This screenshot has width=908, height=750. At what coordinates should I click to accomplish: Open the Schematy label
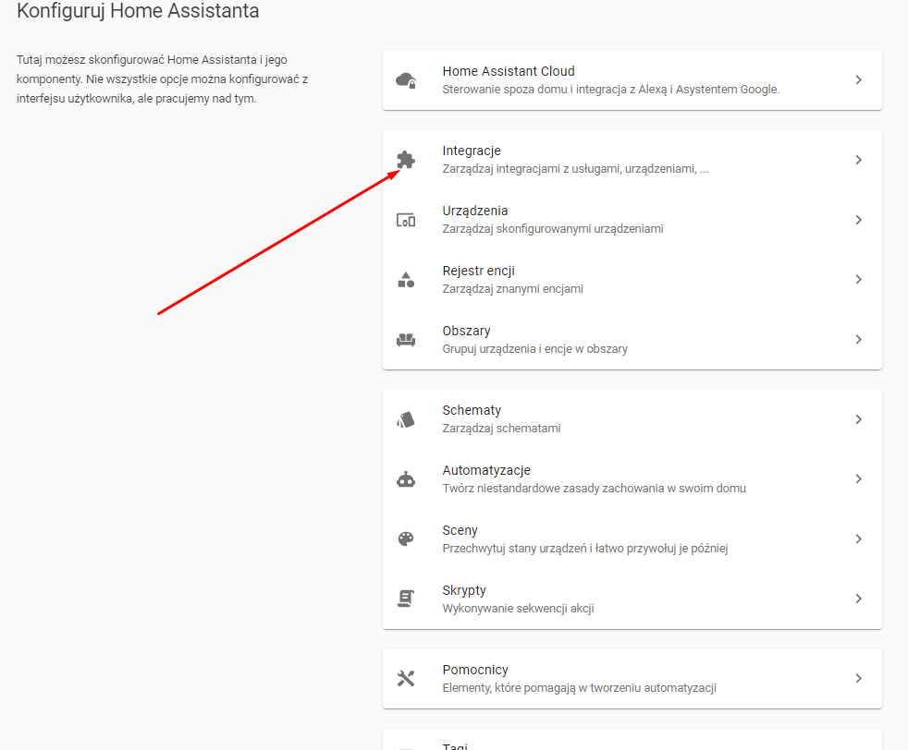(472, 410)
